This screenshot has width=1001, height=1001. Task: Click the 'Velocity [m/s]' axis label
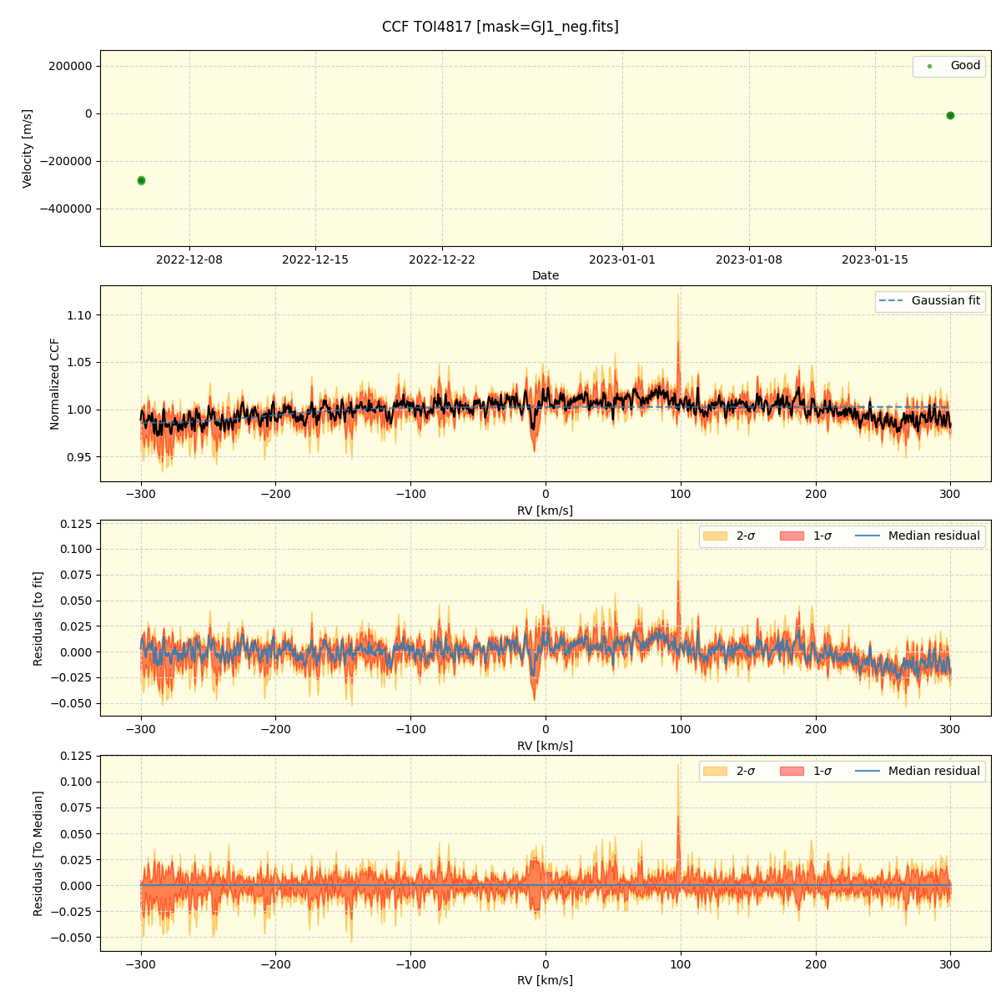click(28, 148)
